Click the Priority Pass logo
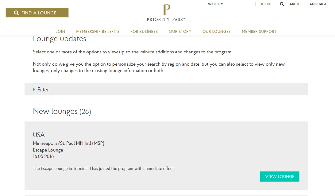 [x=166, y=13]
